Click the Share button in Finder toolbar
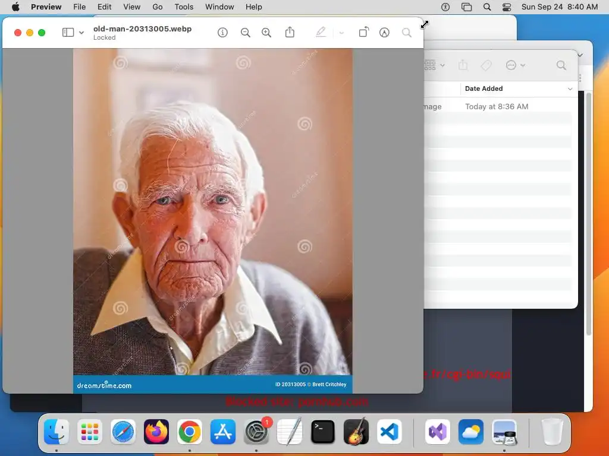This screenshot has height=456, width=609. click(463, 65)
